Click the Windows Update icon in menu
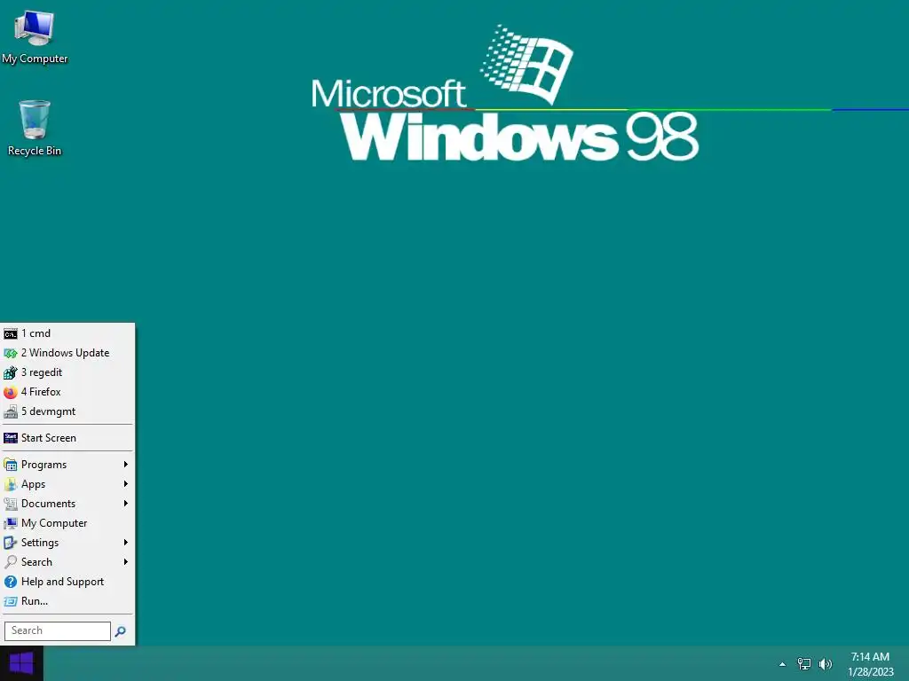Image resolution: width=909 pixels, height=681 pixels. [x=11, y=353]
